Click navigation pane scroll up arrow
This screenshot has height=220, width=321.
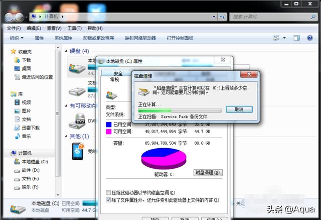(58, 48)
